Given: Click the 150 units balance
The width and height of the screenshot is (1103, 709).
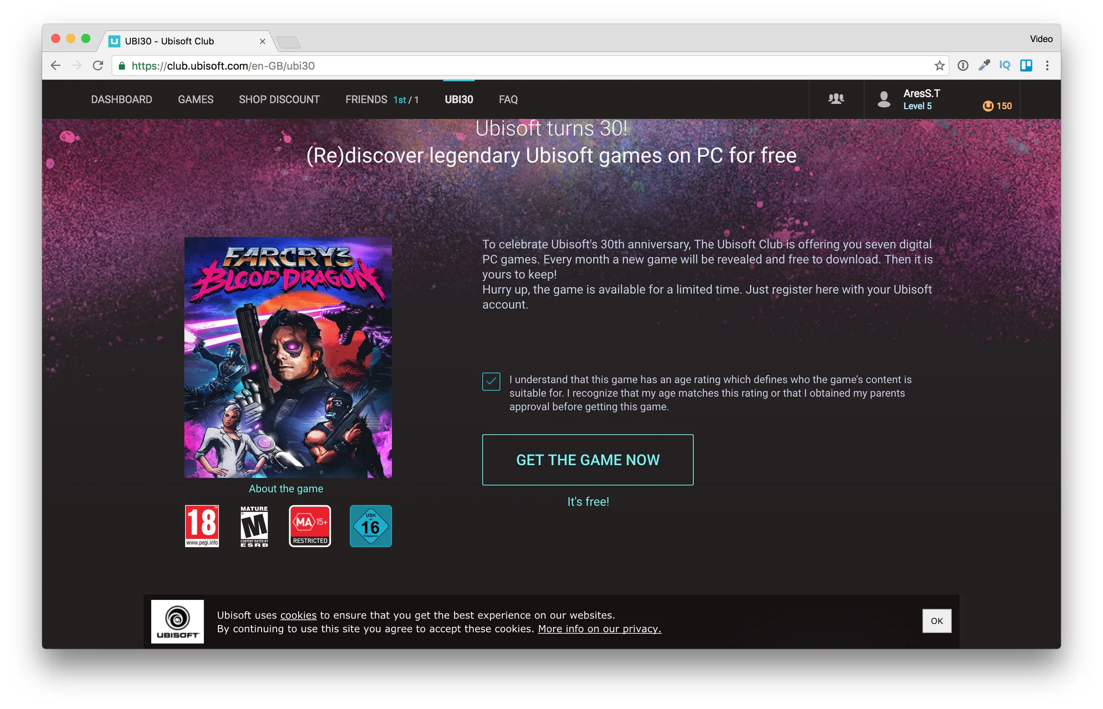Looking at the screenshot, I should tap(1003, 106).
